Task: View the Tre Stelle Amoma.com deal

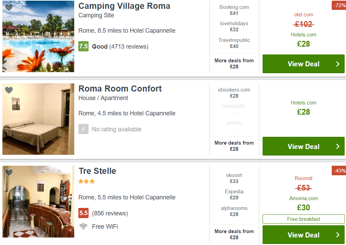Action: 303,235
